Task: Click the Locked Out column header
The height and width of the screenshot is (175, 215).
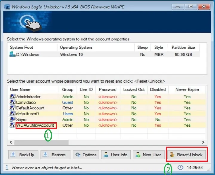Action: pyautogui.click(x=134, y=89)
